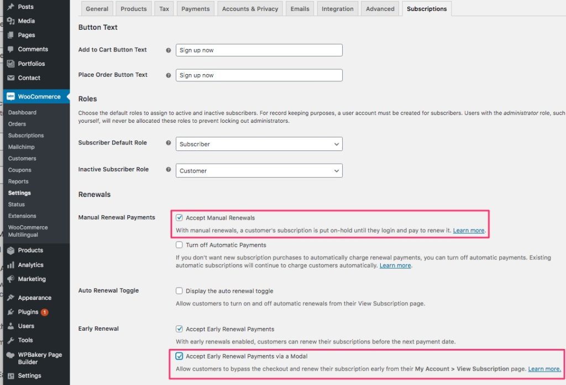
Task: Click the Tools wrench icon
Action: click(x=11, y=340)
